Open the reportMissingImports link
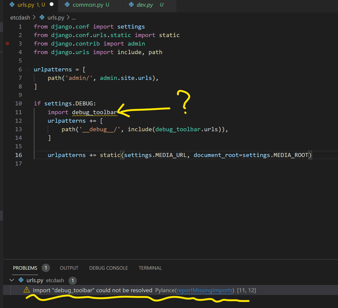 tap(205, 290)
